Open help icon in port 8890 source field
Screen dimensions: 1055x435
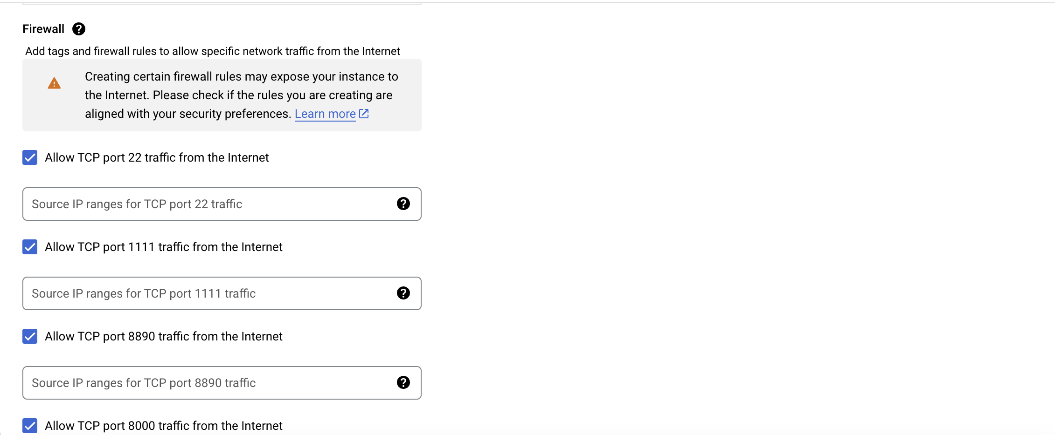(403, 382)
